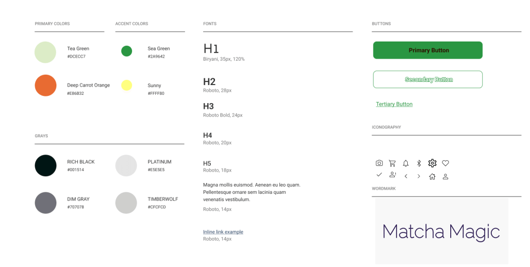Click the notification bell icon

click(x=406, y=163)
